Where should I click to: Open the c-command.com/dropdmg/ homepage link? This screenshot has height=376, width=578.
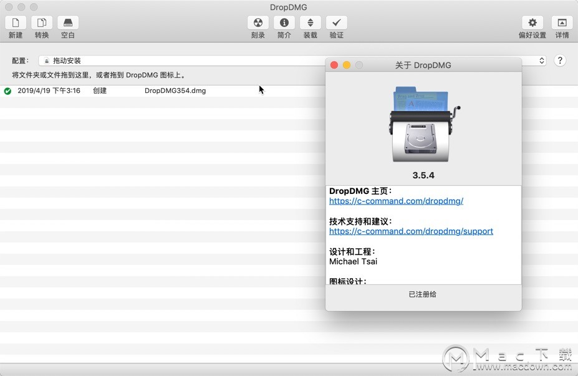396,201
